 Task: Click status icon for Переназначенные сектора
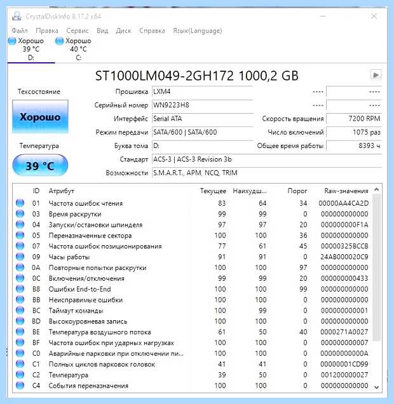[x=20, y=235]
